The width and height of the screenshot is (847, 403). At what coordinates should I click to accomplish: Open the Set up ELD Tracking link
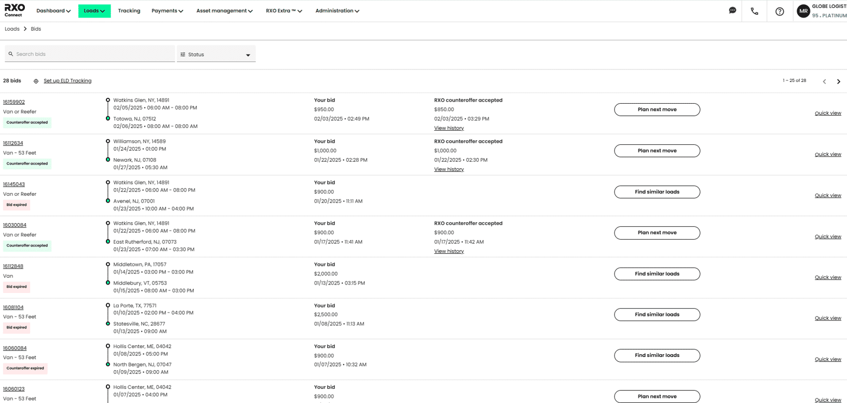(67, 81)
